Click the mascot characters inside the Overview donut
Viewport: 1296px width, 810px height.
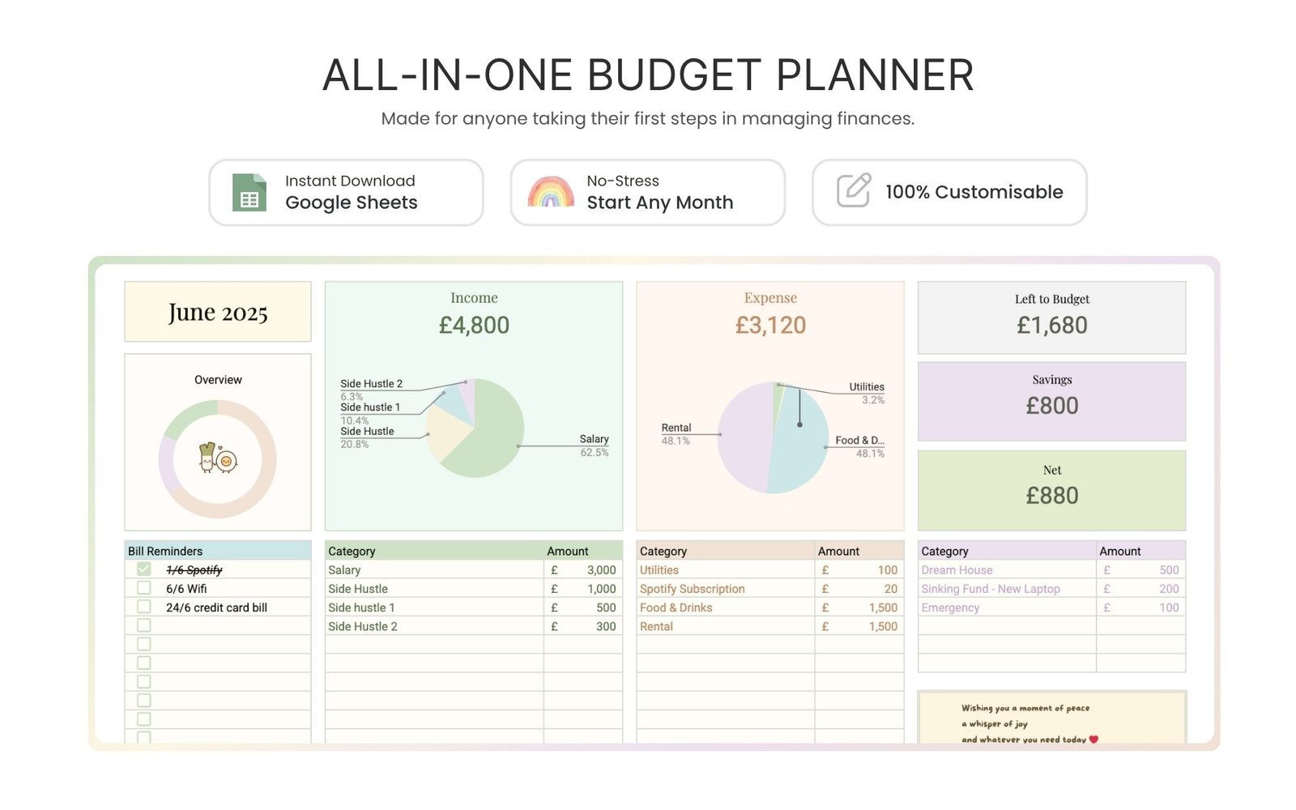[217, 458]
